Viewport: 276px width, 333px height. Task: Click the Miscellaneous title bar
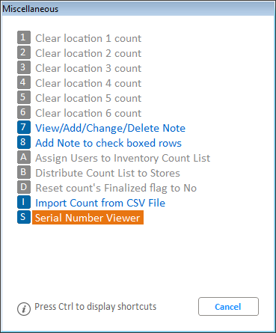pyautogui.click(x=138, y=9)
